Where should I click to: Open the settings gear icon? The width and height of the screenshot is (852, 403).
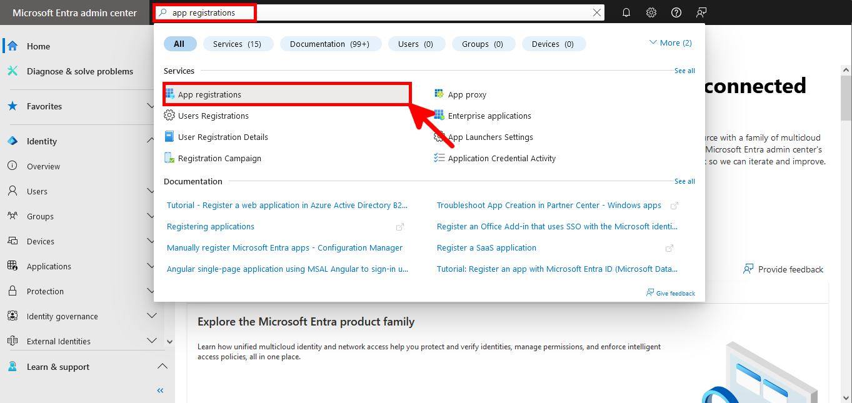(x=651, y=12)
